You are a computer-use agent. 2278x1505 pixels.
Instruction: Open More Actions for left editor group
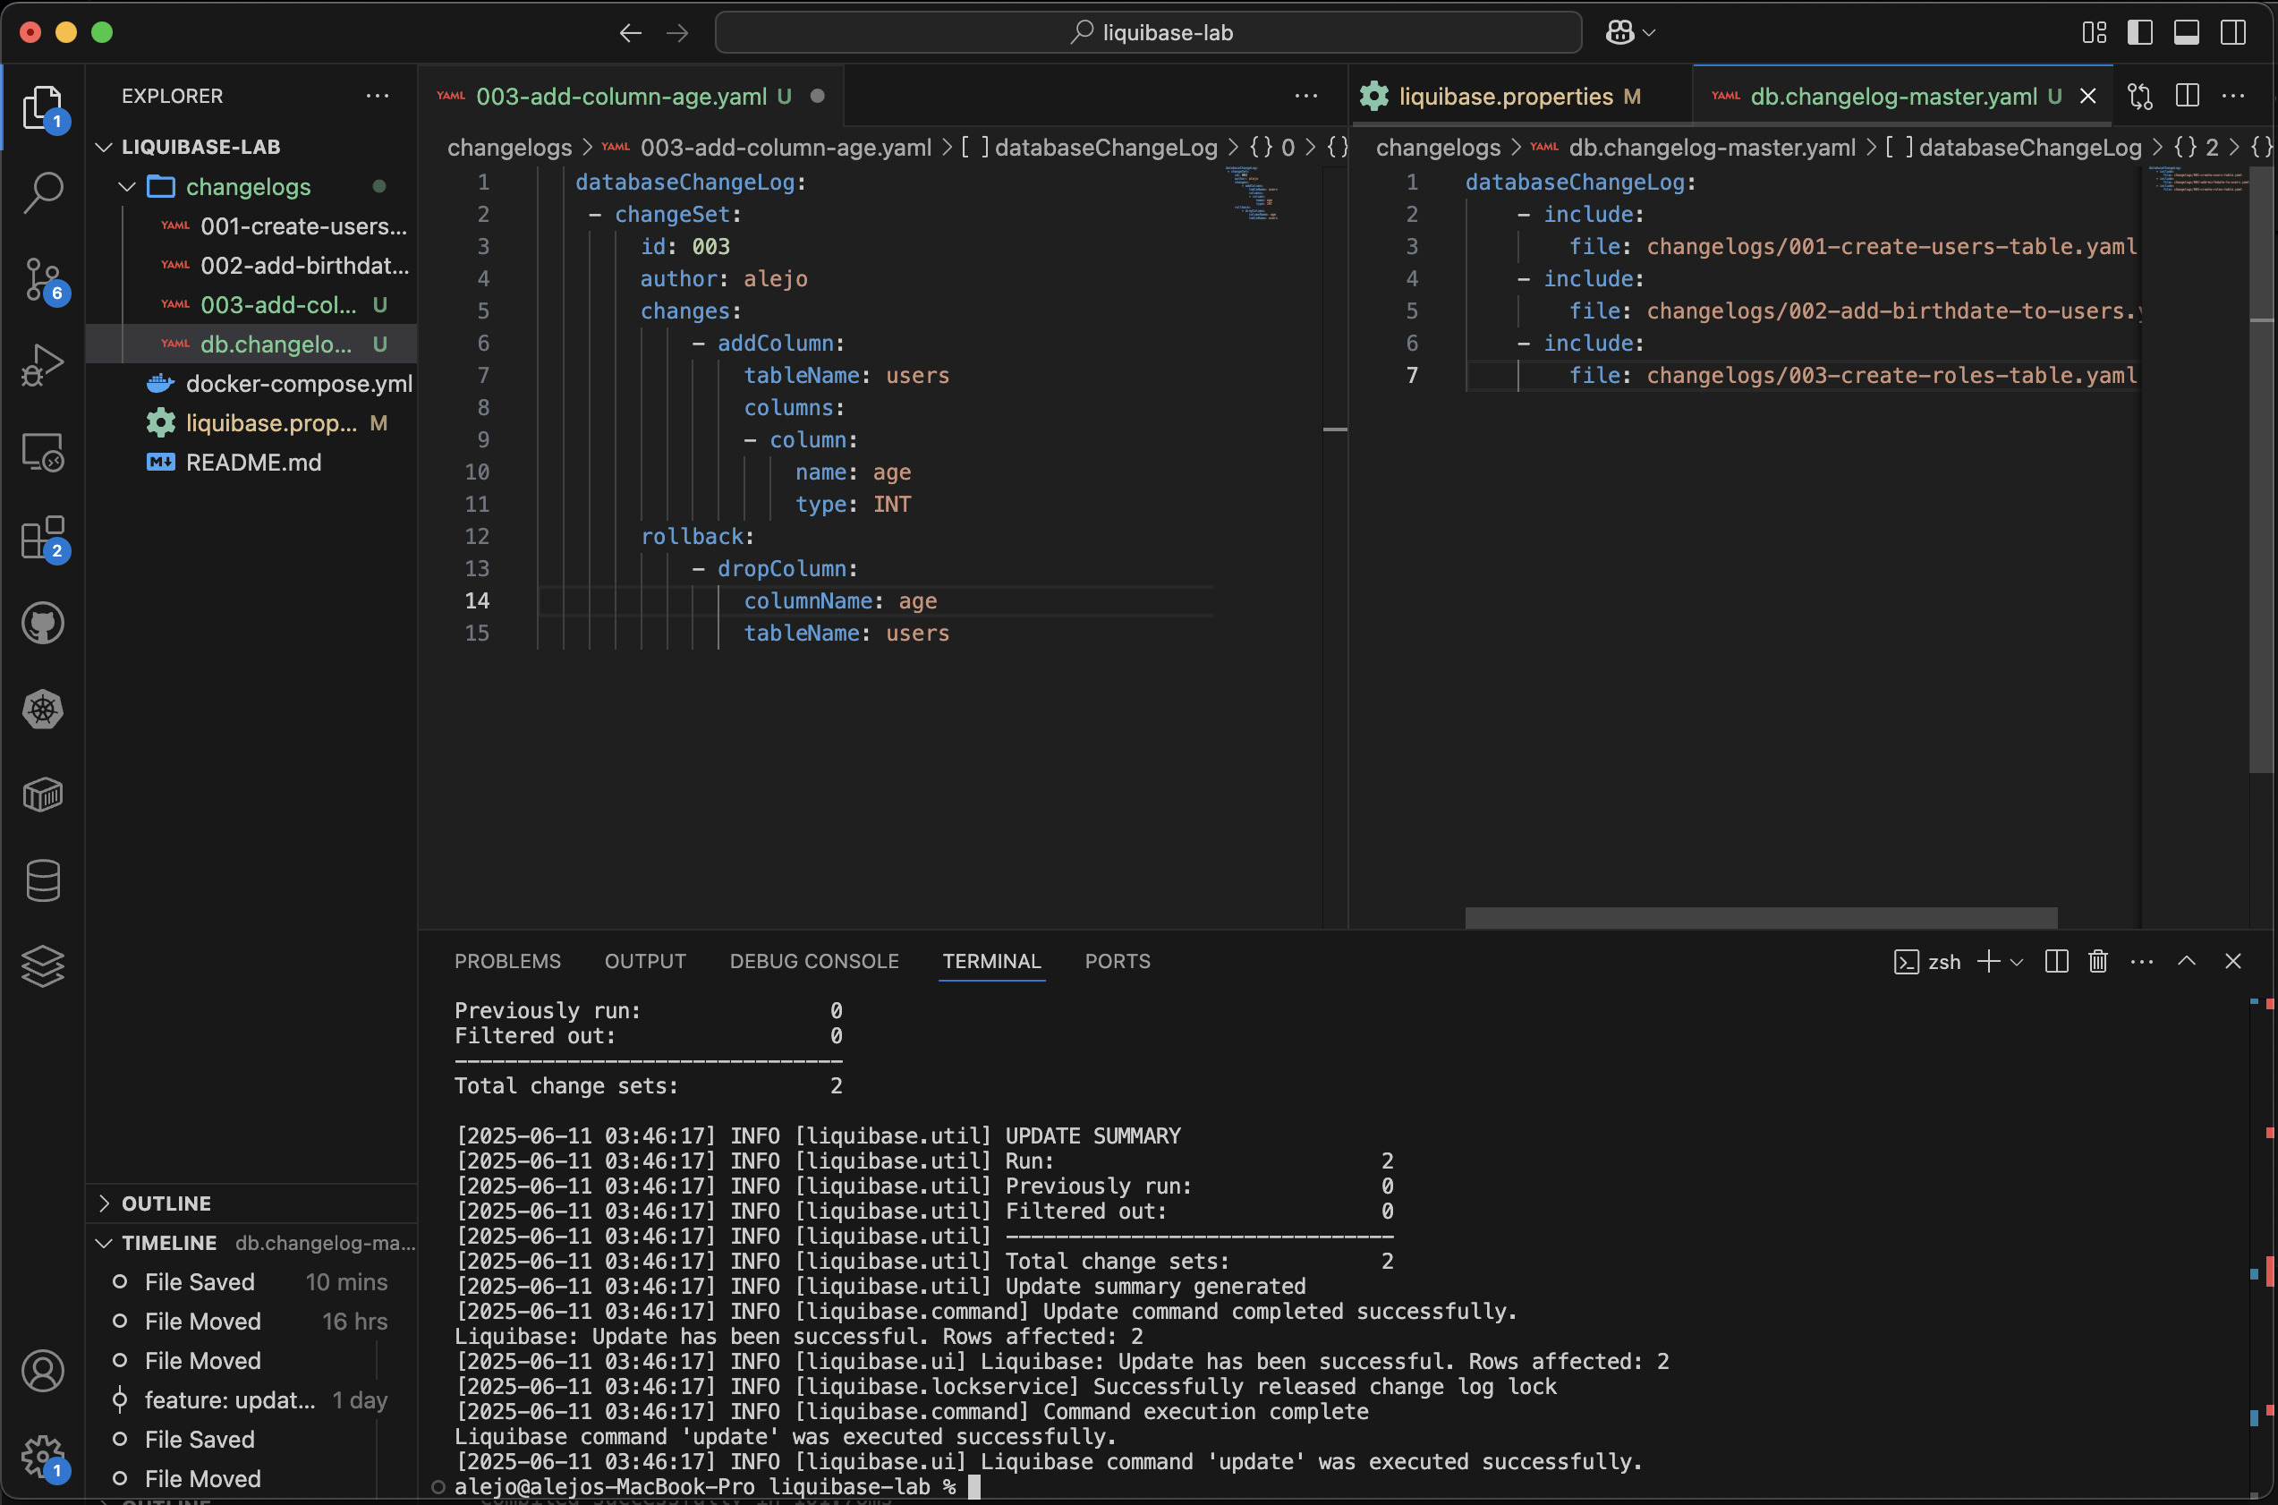1306,96
